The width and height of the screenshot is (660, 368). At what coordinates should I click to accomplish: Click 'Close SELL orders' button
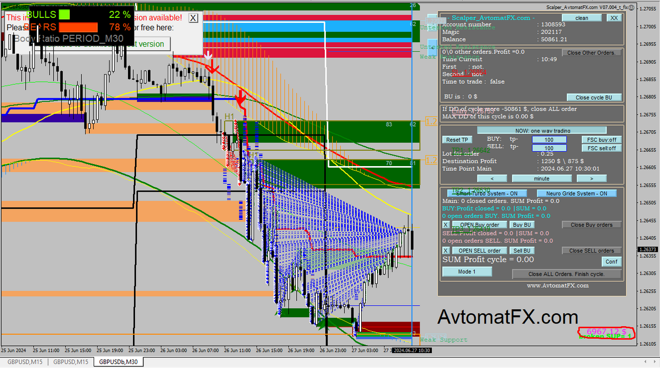591,250
